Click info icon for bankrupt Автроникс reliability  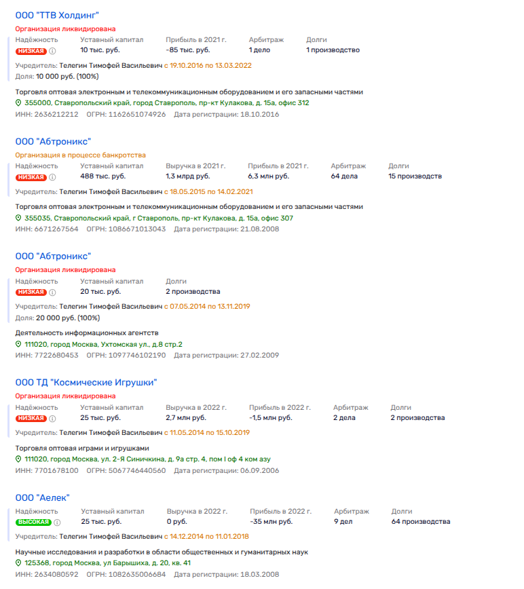pos(52,177)
